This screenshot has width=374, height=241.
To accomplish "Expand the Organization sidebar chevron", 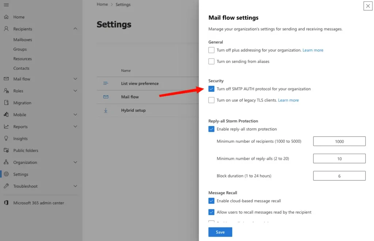I will 75,162.
